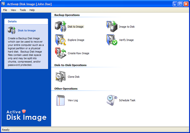Click the Image to Disk icon
Screen dimensions: 190x133
click(x=112, y=26)
